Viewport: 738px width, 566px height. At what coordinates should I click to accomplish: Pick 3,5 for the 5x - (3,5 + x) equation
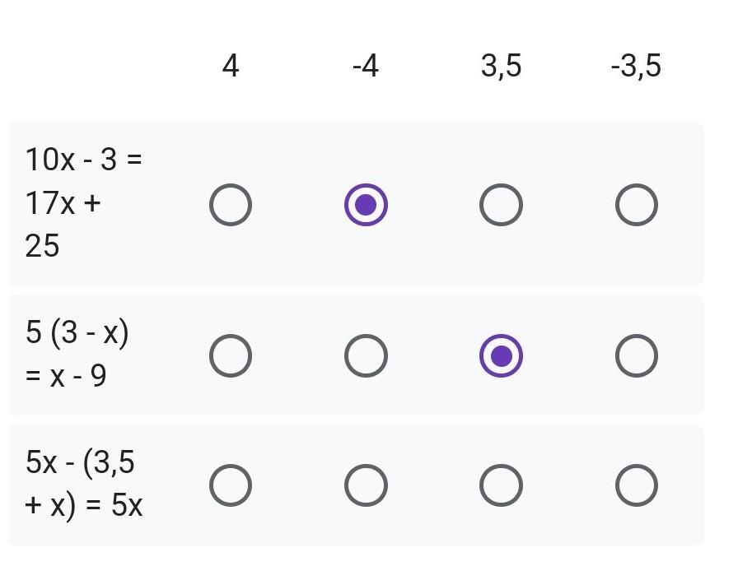pos(502,485)
